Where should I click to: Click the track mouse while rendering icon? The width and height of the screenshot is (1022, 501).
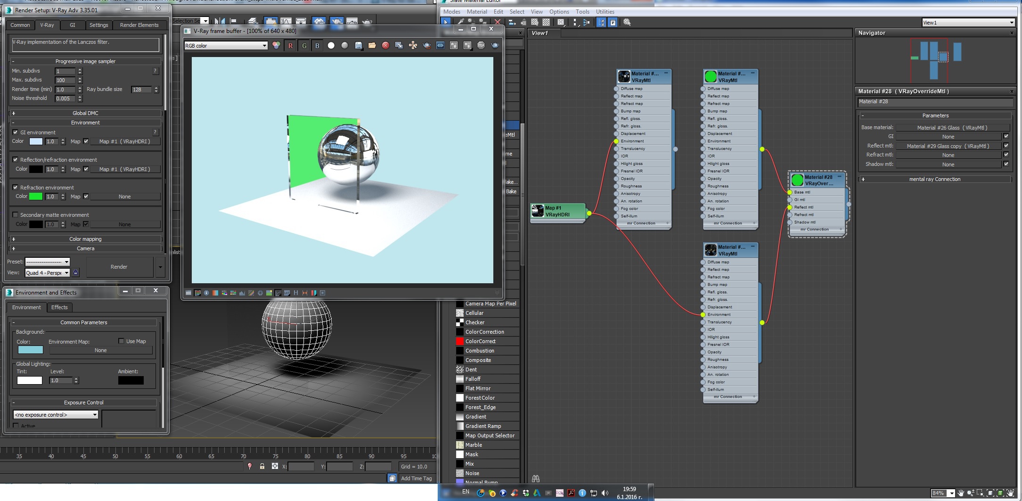coord(413,46)
